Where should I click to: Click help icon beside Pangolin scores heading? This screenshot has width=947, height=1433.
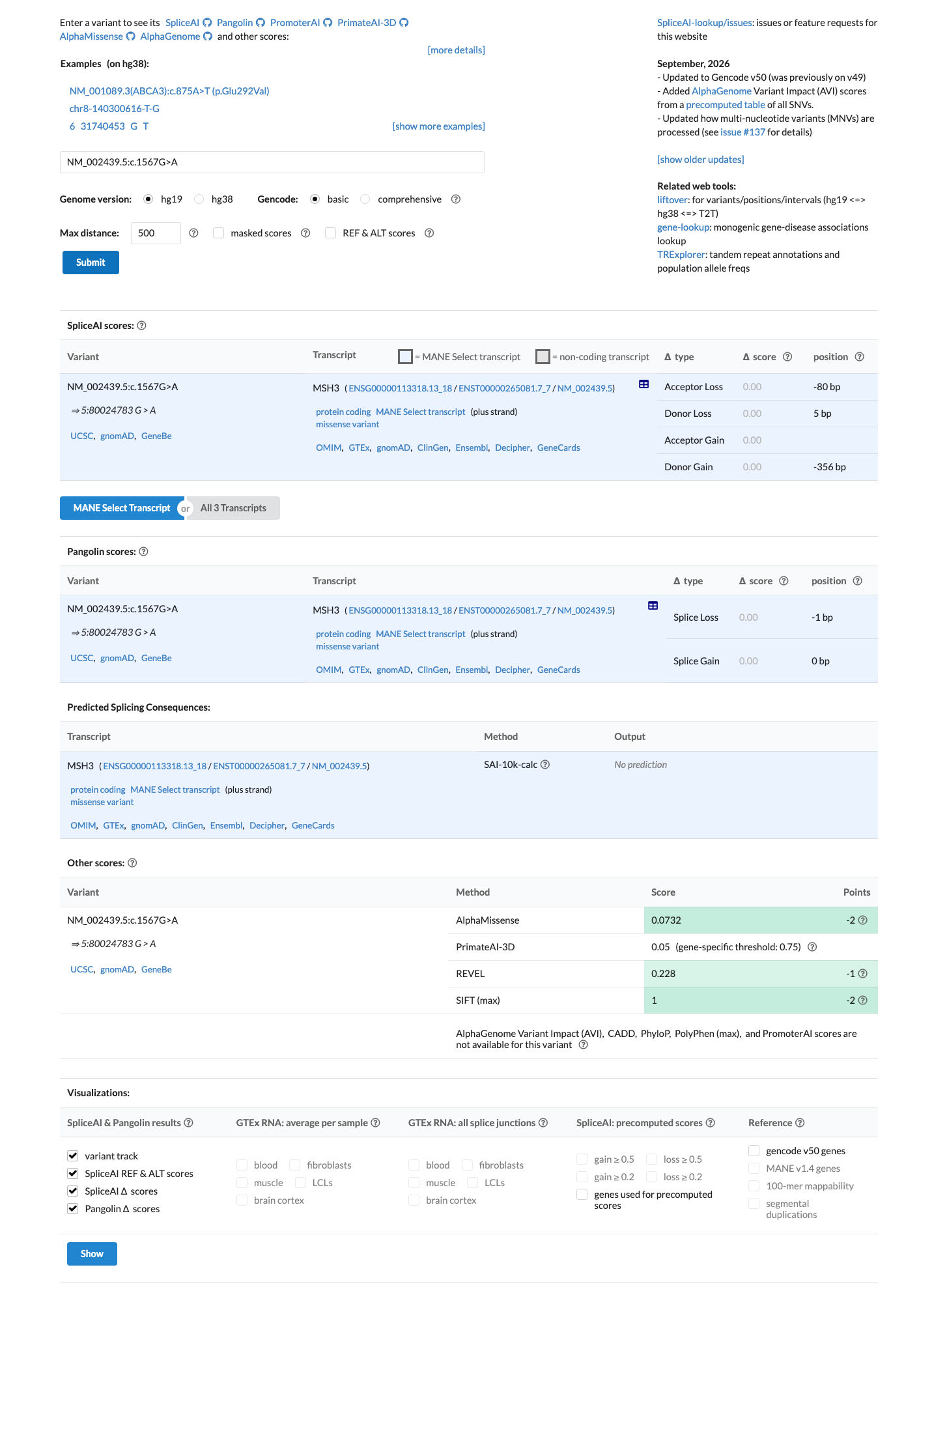click(144, 552)
